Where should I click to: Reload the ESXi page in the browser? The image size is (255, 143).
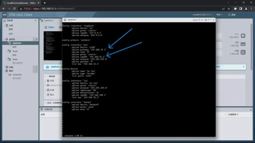click(x=14, y=8)
